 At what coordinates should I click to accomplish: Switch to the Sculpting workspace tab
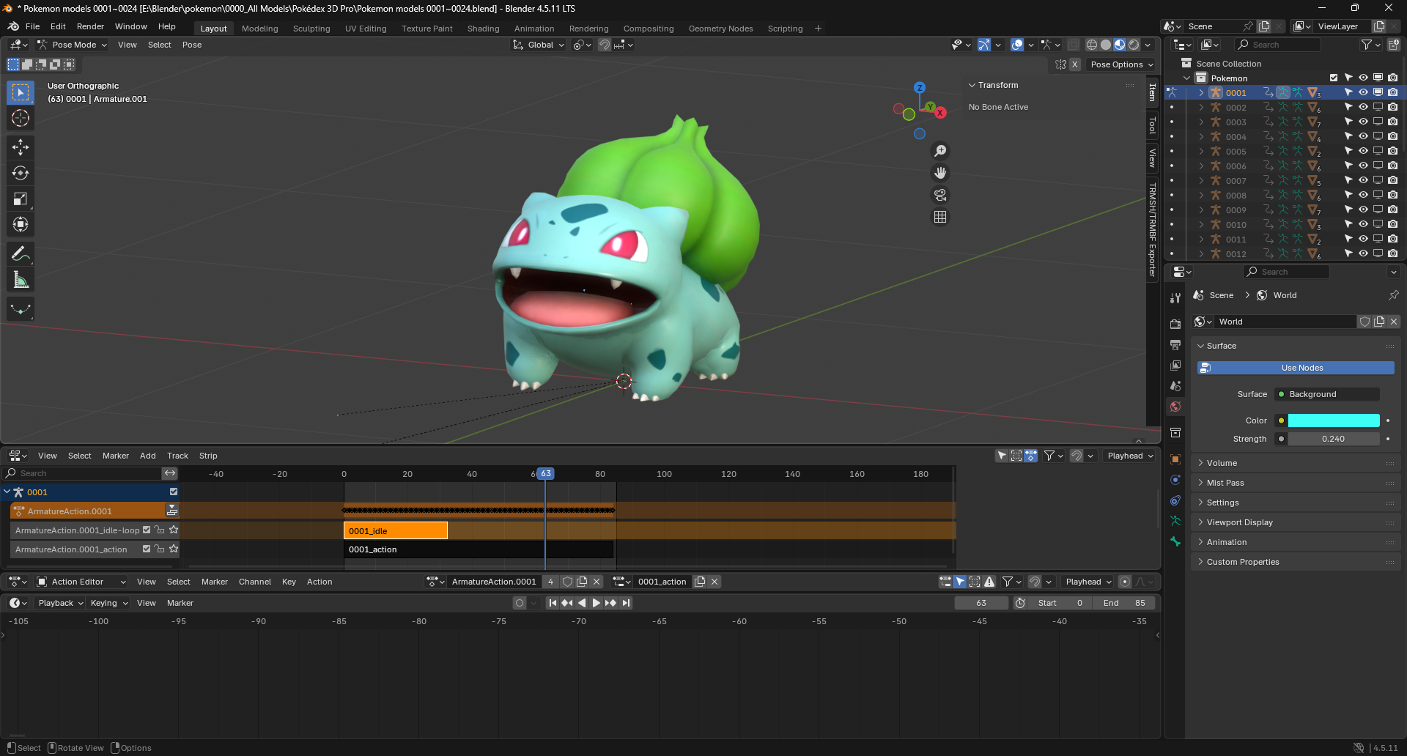pyautogui.click(x=311, y=29)
